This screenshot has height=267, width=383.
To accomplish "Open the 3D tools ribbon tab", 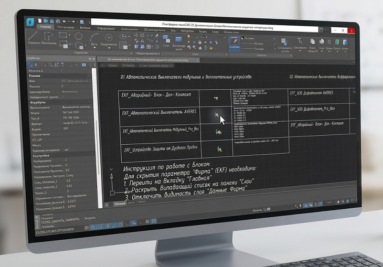I will point(154,30).
